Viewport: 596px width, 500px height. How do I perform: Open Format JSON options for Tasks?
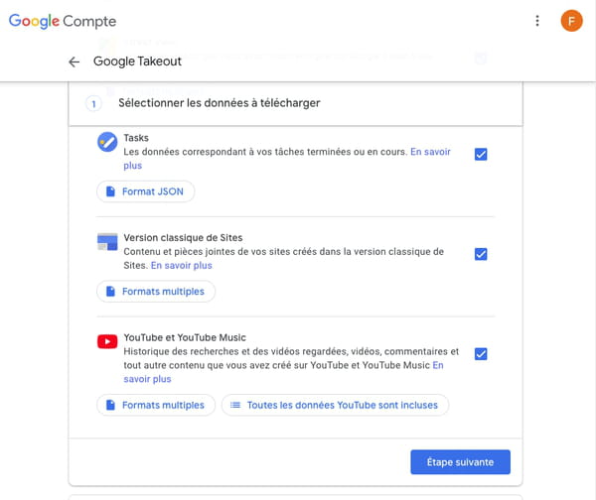146,191
